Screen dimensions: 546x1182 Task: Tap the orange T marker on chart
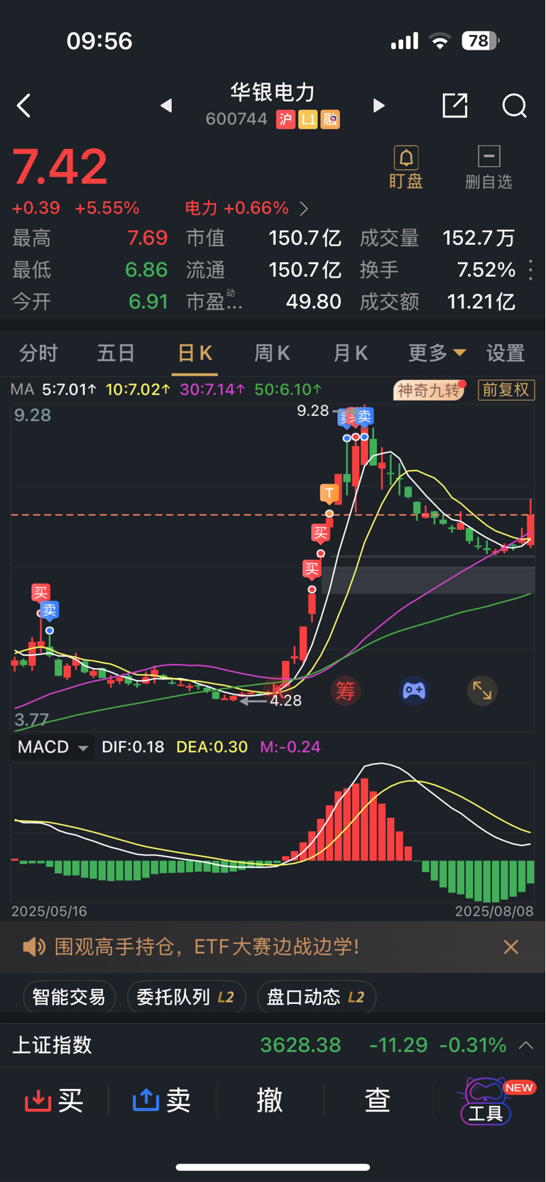click(329, 493)
